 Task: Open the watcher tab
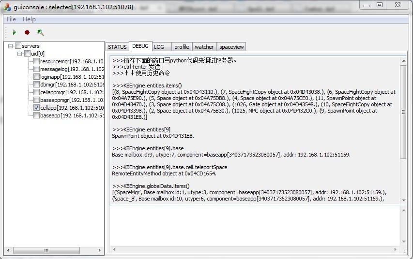click(204, 47)
